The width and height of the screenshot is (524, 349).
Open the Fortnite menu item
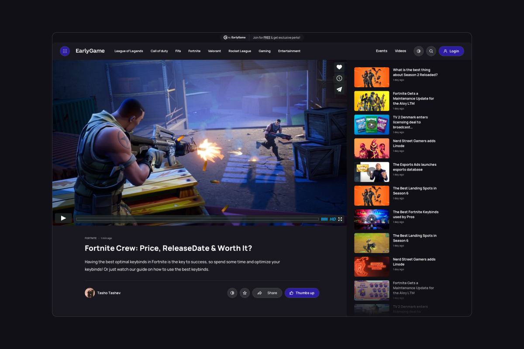tap(194, 51)
